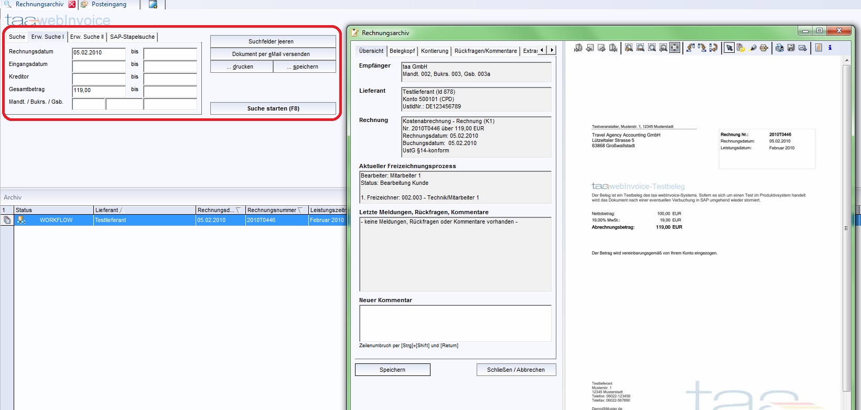
Task: Click the Neuer Kommentar text box
Action: 455,323
